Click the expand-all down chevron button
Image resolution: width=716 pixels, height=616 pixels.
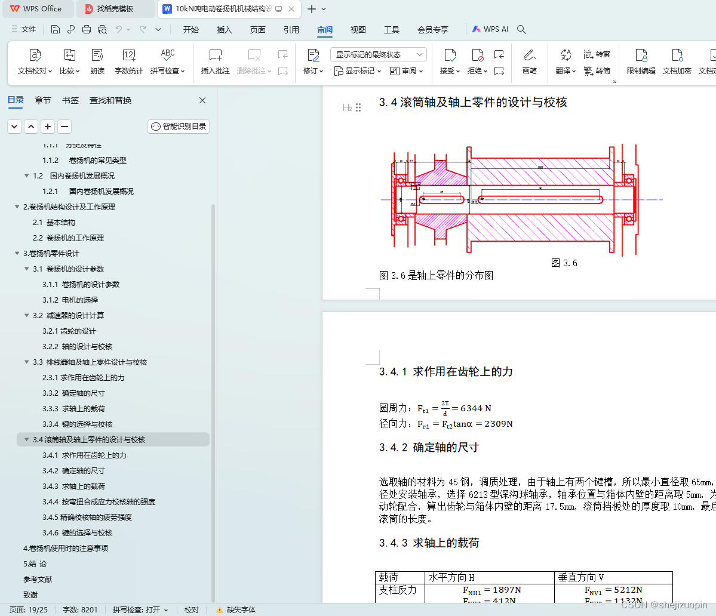14,127
